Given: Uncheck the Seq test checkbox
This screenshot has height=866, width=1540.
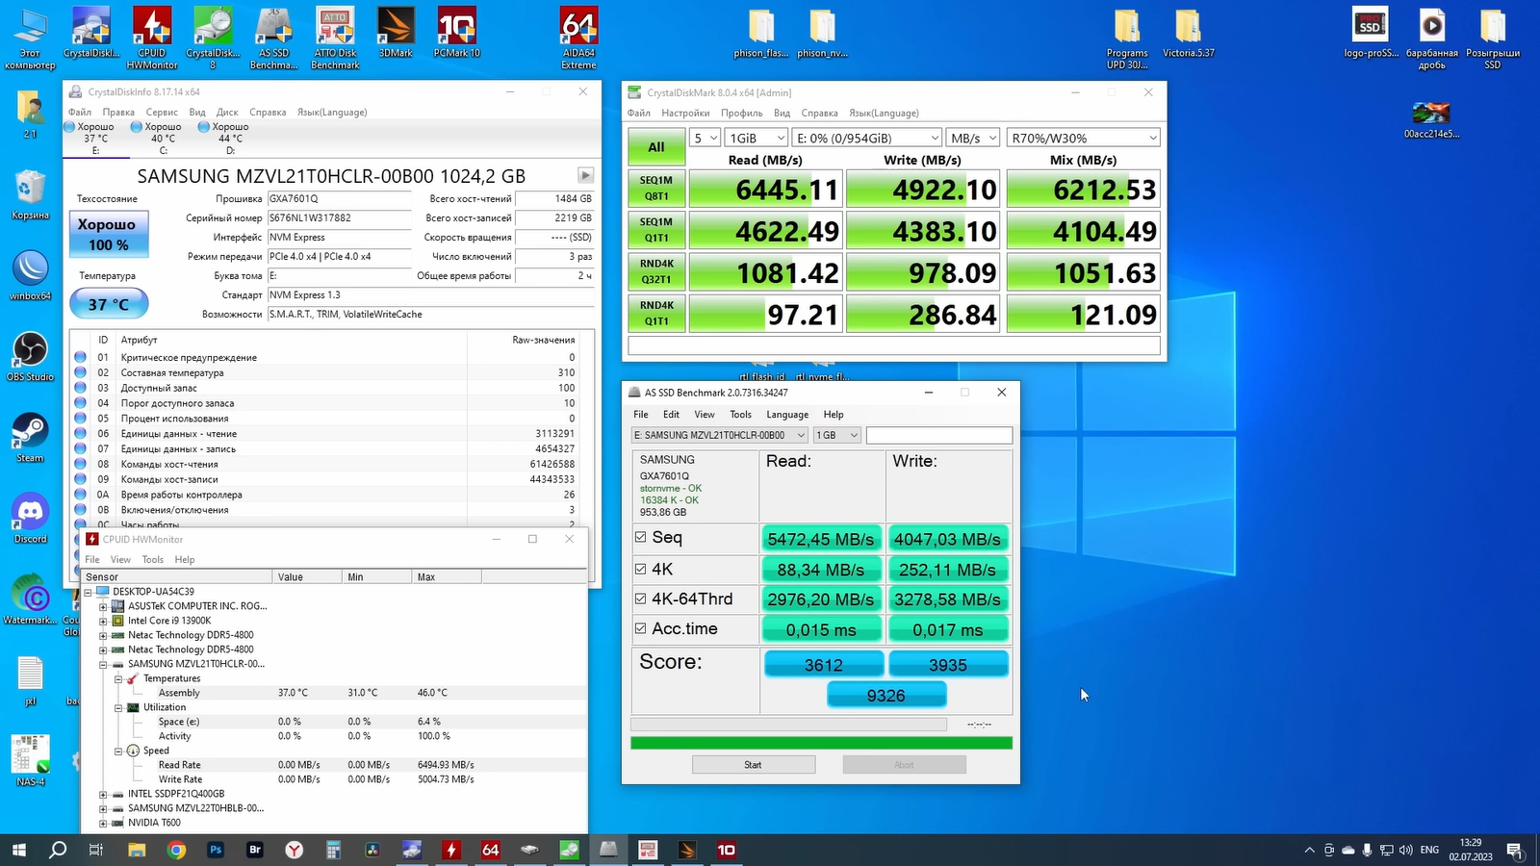Looking at the screenshot, I should pyautogui.click(x=641, y=537).
